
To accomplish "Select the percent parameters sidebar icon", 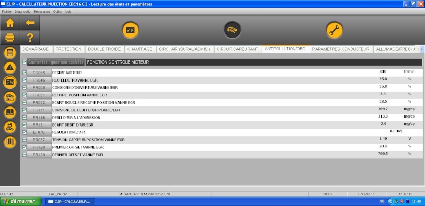I will pyautogui.click(x=10, y=83).
